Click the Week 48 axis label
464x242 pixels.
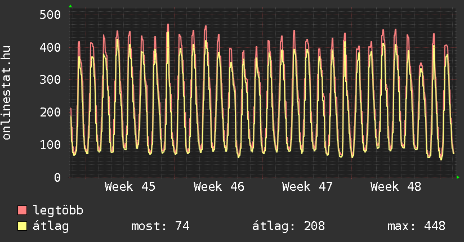coord(396,187)
